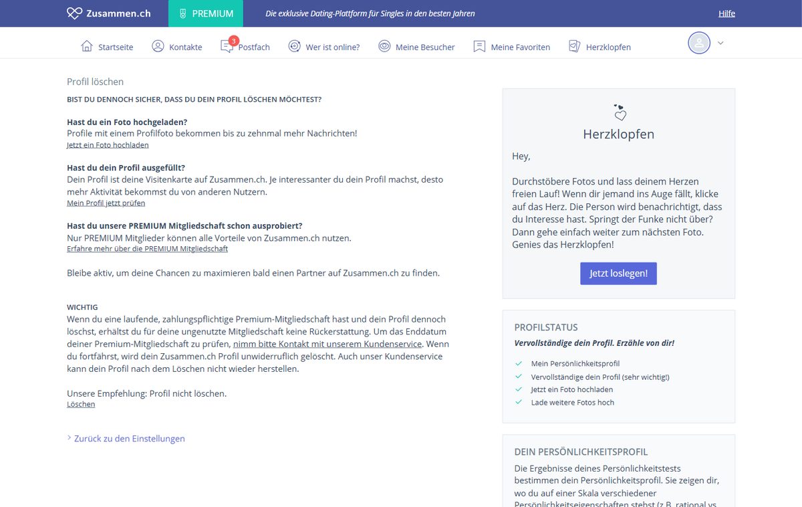This screenshot has width=802, height=507.
Task: Click the red unread badge showing 3
Action: (233, 41)
